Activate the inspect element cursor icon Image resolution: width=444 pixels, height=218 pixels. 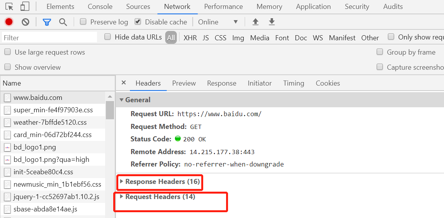tap(9, 7)
